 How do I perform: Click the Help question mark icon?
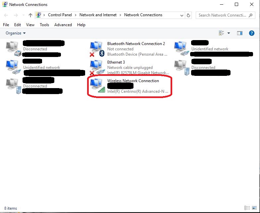pos(251,33)
